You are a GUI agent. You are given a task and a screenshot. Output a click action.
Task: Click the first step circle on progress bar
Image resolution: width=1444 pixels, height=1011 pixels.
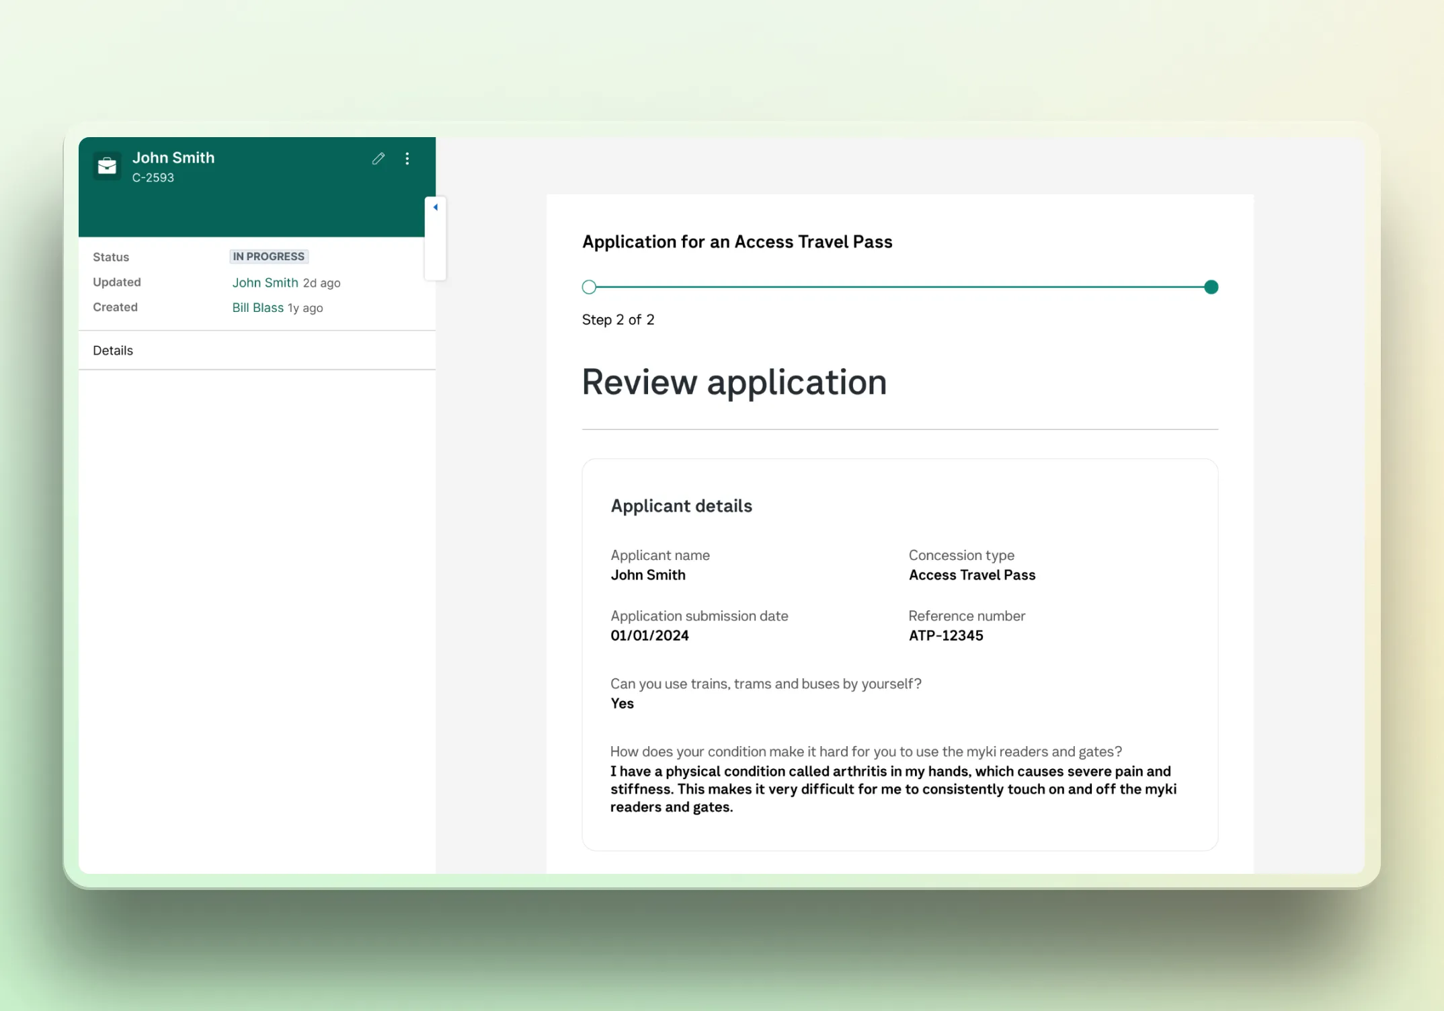click(589, 288)
